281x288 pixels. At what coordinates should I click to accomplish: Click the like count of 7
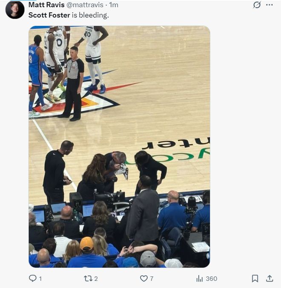click(152, 279)
